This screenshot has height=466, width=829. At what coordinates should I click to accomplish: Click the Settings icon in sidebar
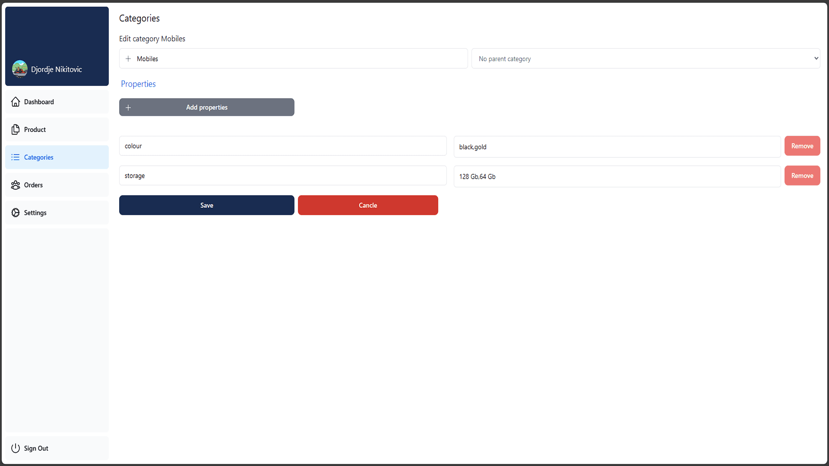(x=16, y=212)
